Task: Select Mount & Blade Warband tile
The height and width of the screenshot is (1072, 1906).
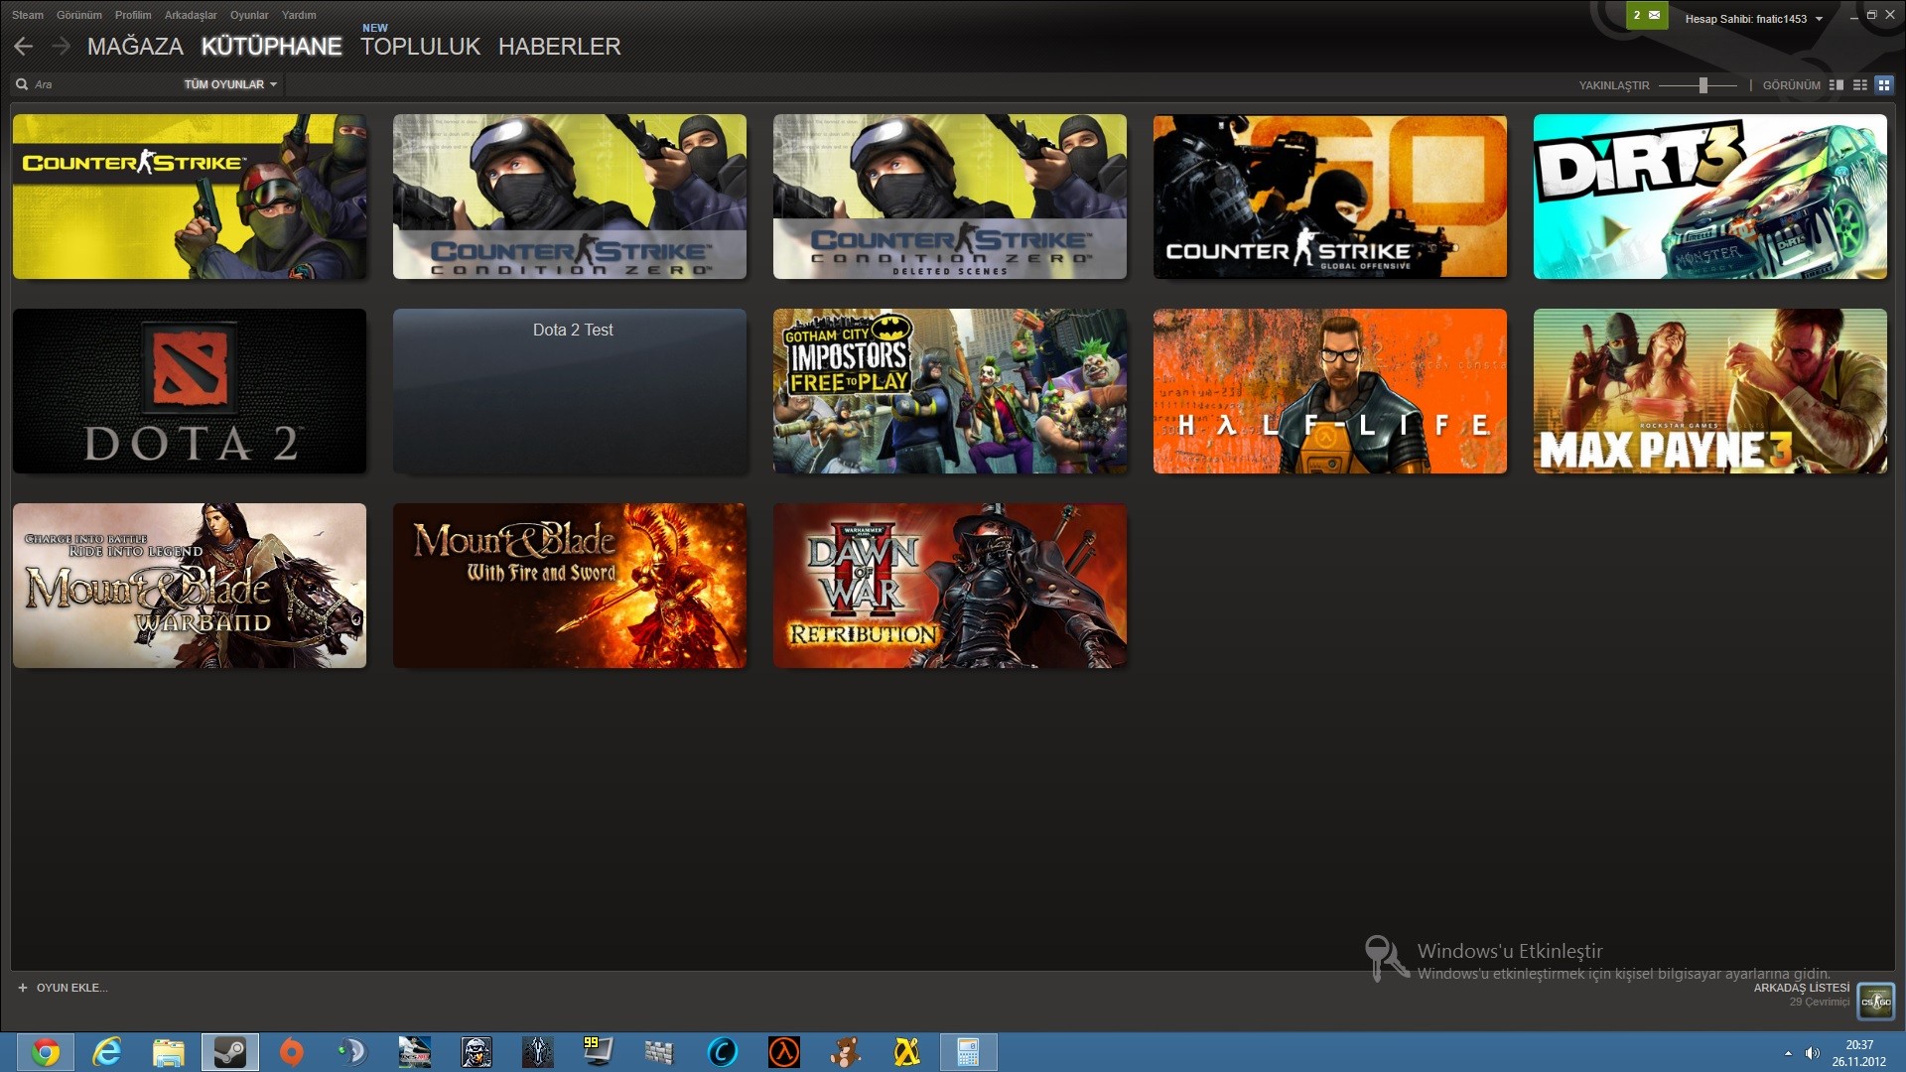Action: (190, 586)
